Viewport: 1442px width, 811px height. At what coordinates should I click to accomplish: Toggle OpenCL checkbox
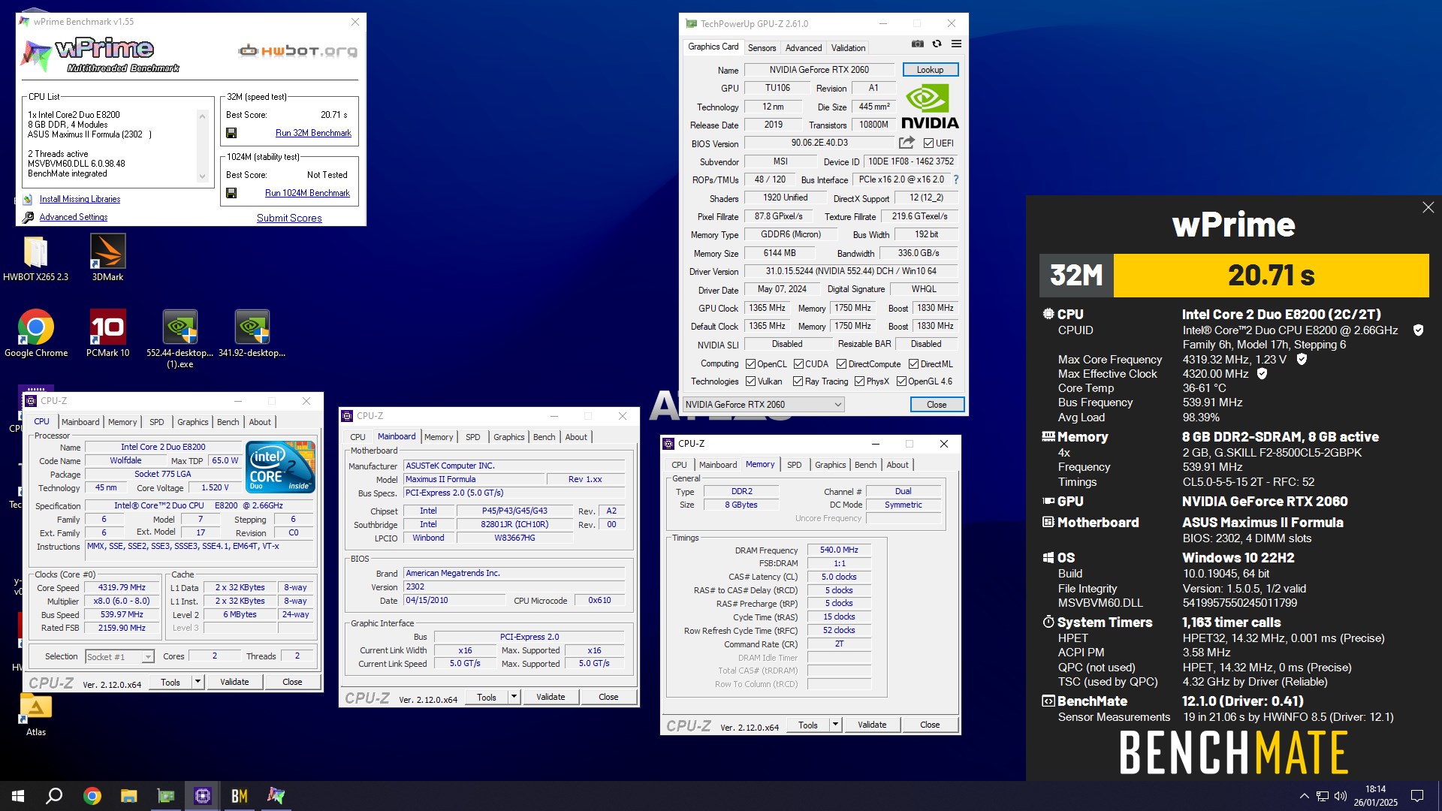pyautogui.click(x=750, y=364)
